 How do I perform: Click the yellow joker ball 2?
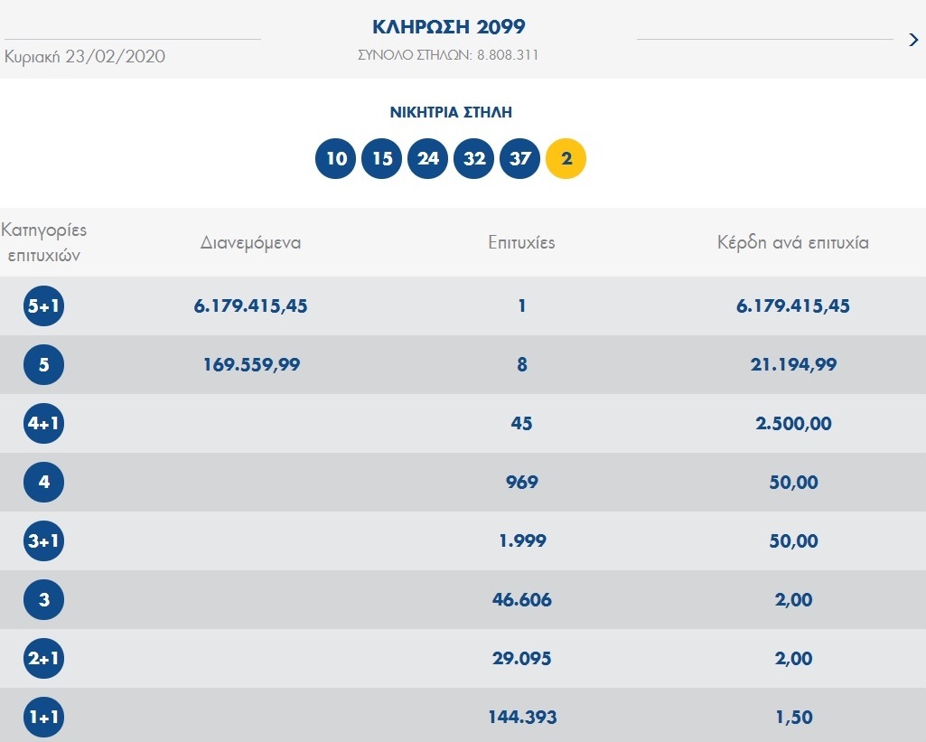click(566, 159)
